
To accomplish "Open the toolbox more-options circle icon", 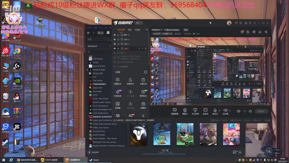I will 146,72.
